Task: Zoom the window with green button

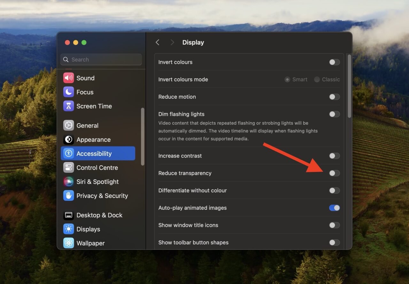Action: pyautogui.click(x=84, y=42)
